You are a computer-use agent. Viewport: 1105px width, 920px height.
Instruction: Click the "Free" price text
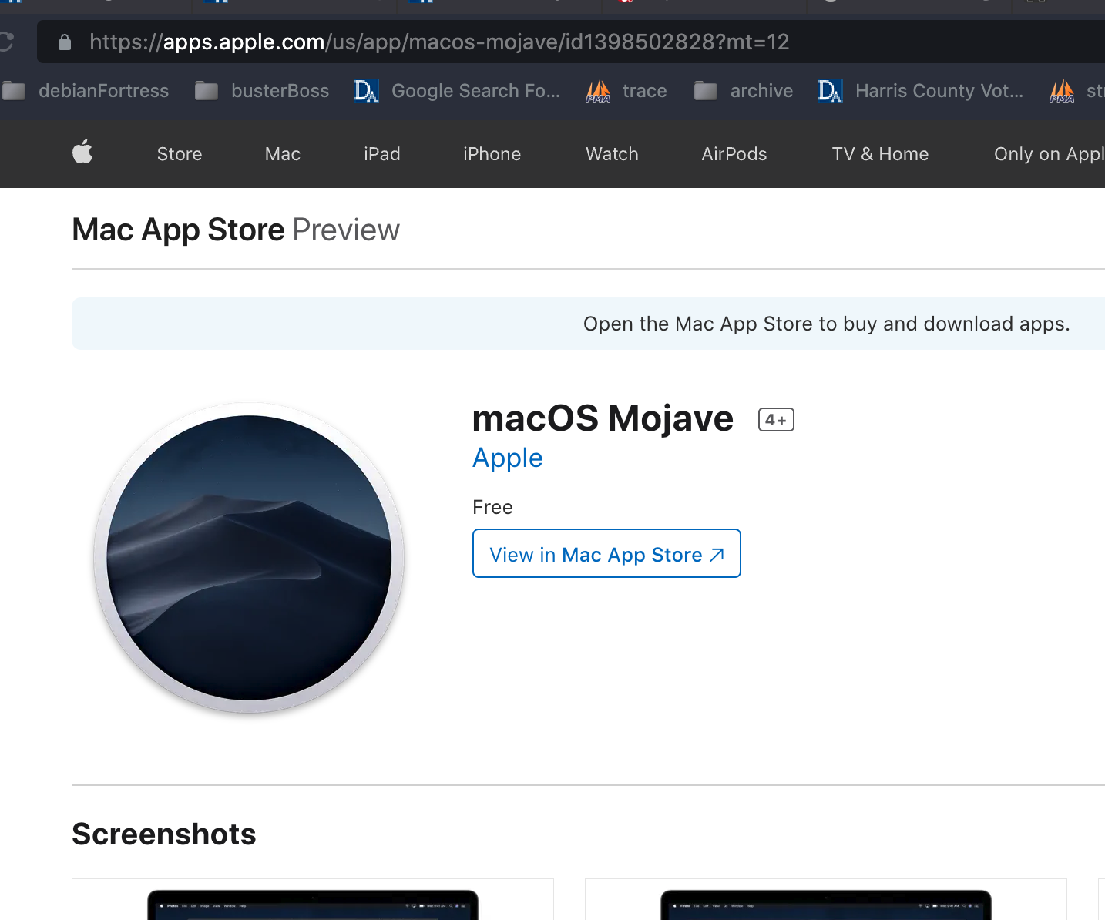[x=493, y=507]
